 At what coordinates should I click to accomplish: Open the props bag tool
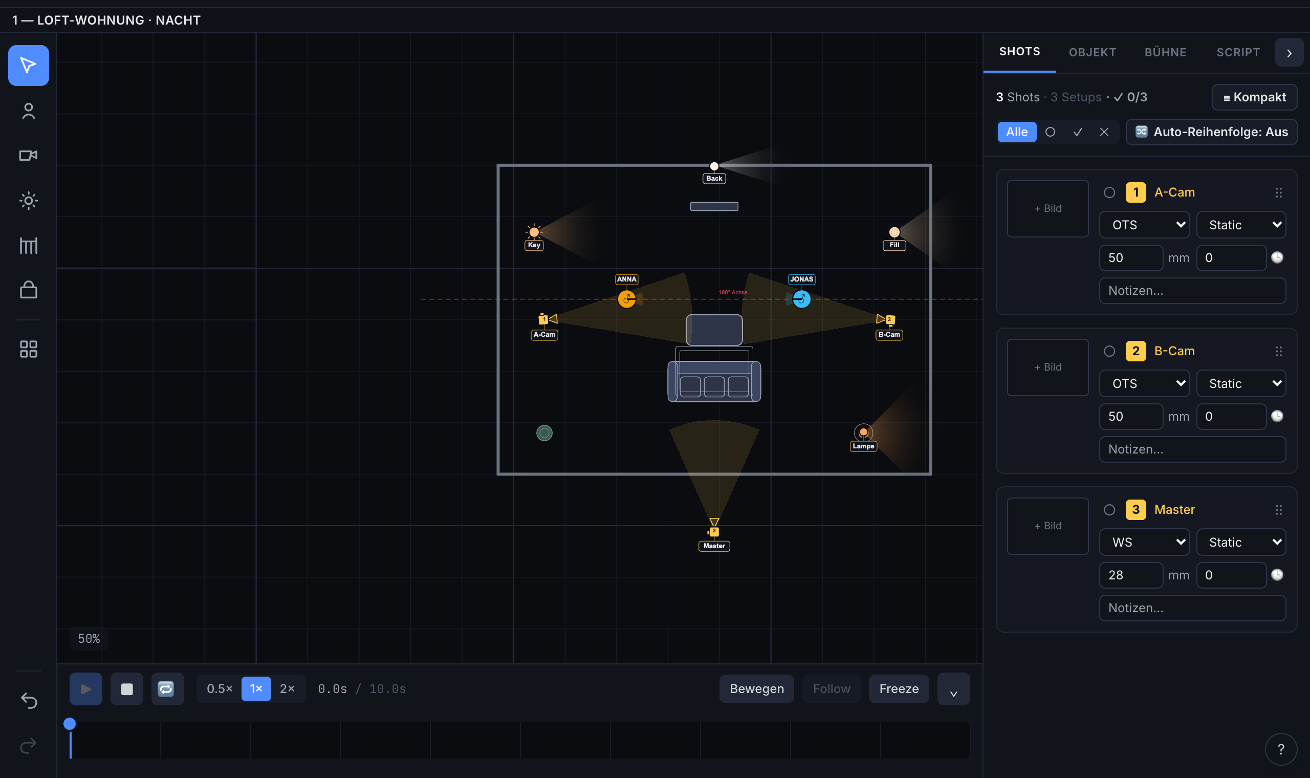pyautogui.click(x=28, y=289)
